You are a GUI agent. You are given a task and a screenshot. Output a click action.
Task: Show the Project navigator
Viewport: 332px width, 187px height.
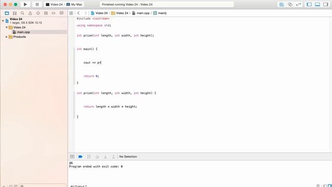click(7, 13)
